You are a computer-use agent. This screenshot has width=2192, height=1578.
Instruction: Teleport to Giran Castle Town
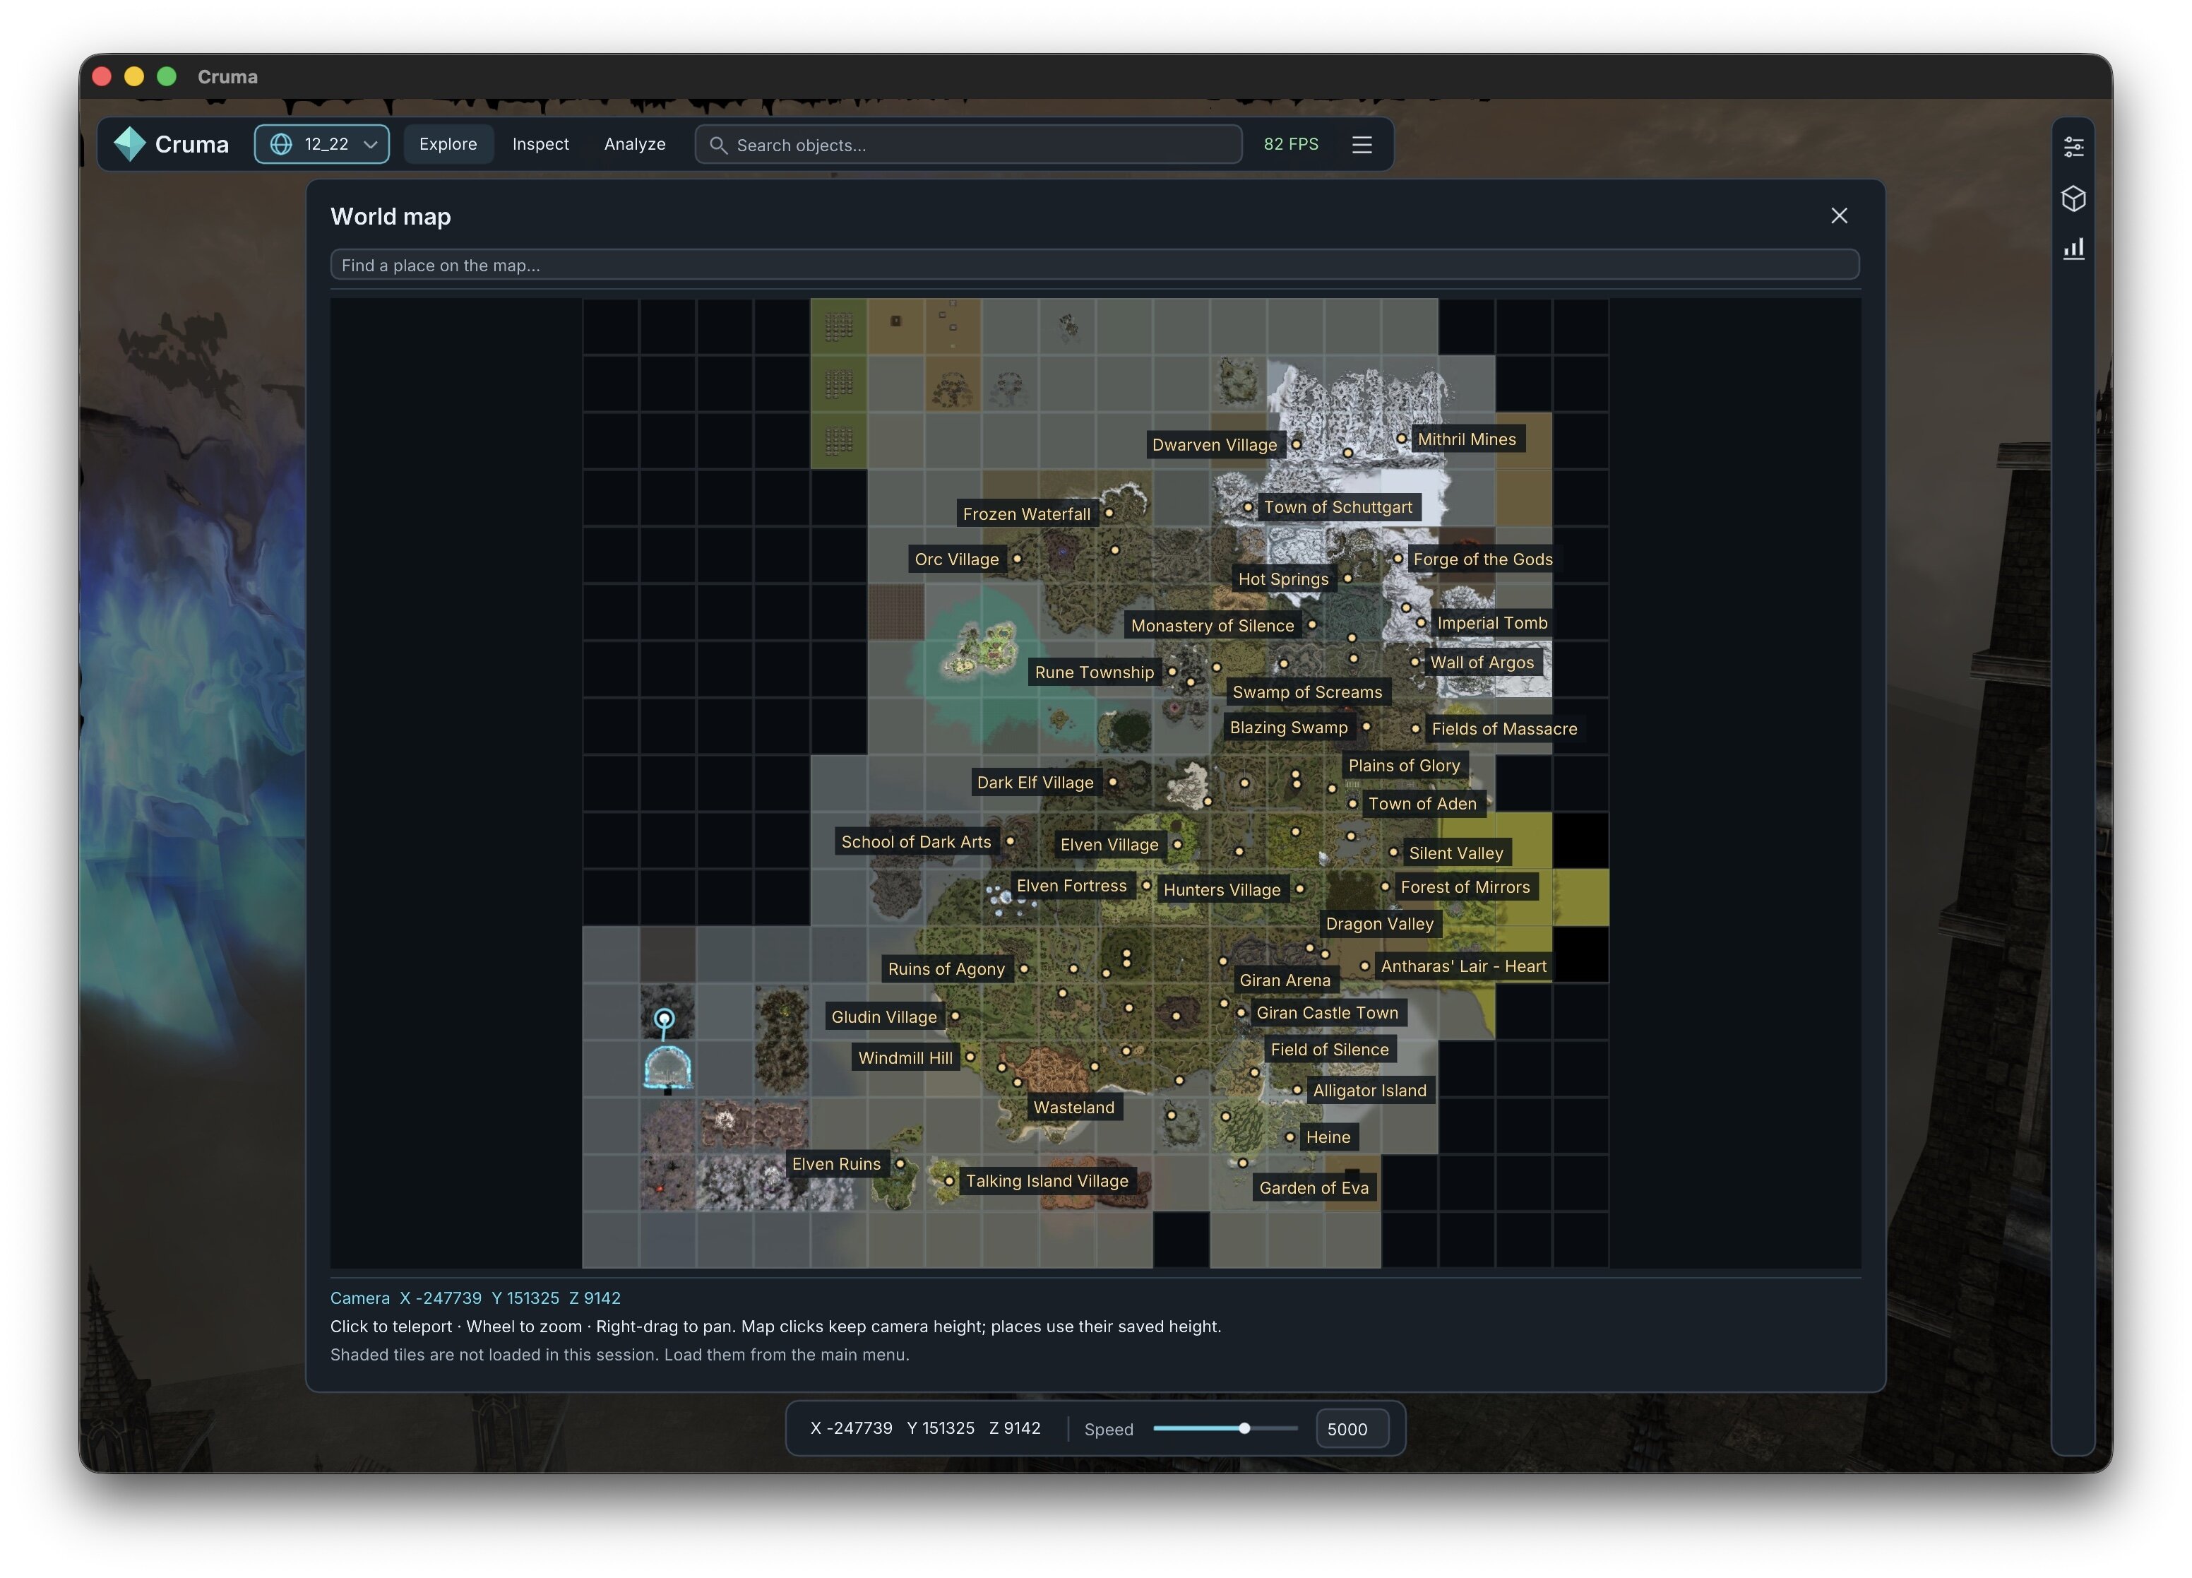[1327, 1012]
